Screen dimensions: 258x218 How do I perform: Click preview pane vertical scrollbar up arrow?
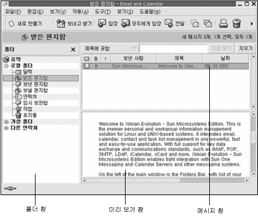(x=253, y=114)
